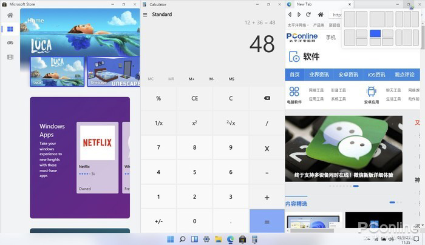425x245 pixels.
Task: Open the Luca thumbnail in Store
Action: 57,72
